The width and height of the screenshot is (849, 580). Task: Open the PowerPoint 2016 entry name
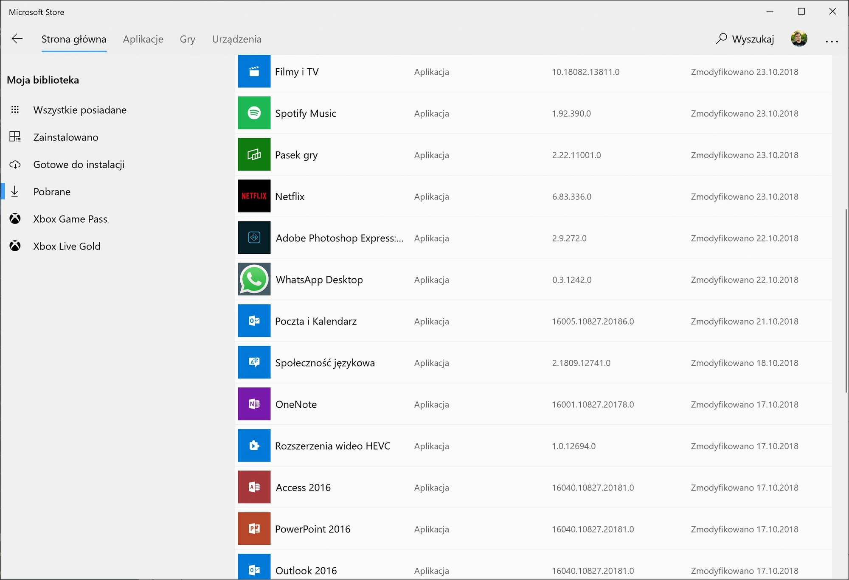point(313,529)
